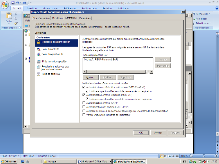Switch to the Accueil ribbon tab

pos(17,8)
